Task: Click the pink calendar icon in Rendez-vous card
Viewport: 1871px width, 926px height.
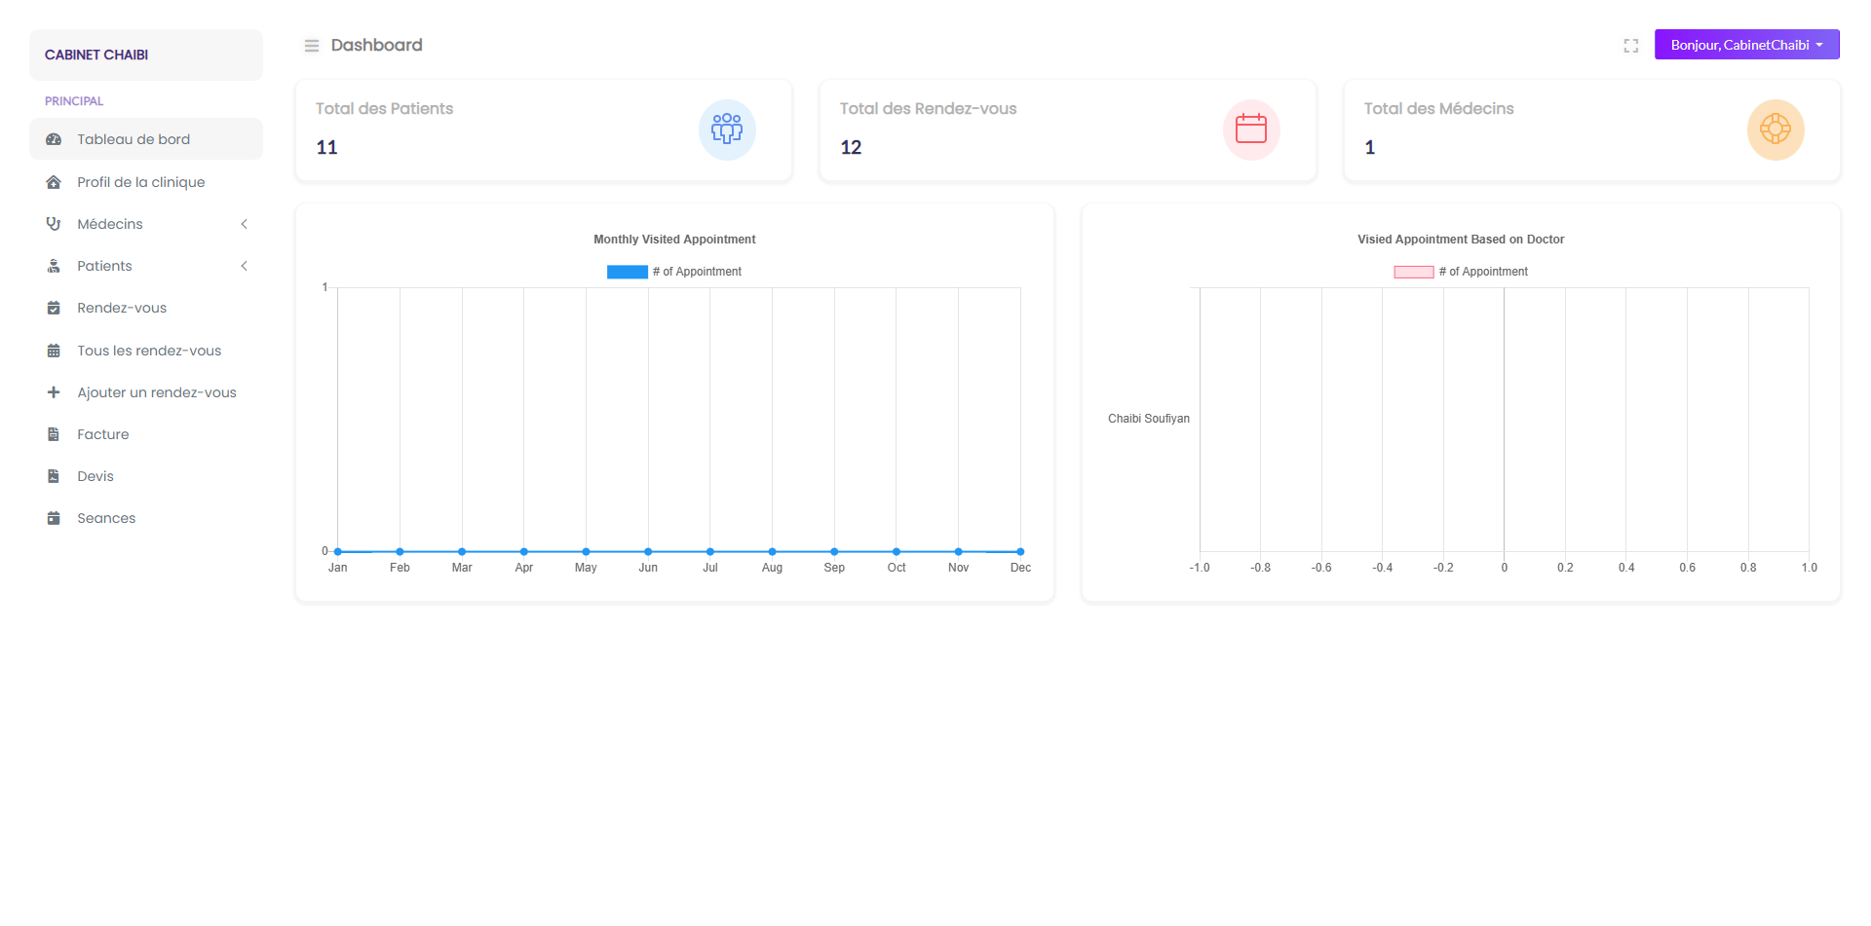Action: pyautogui.click(x=1250, y=130)
